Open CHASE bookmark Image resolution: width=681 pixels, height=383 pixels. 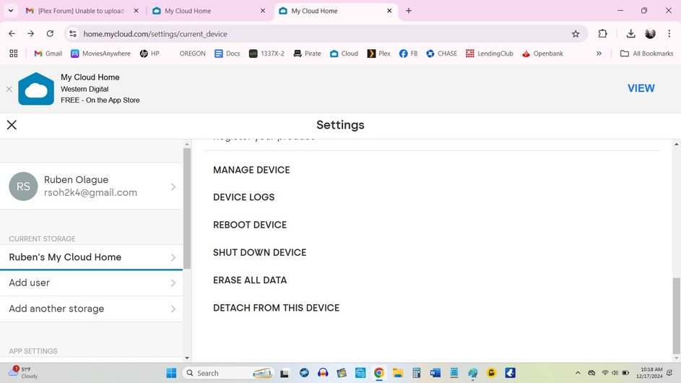tap(441, 53)
